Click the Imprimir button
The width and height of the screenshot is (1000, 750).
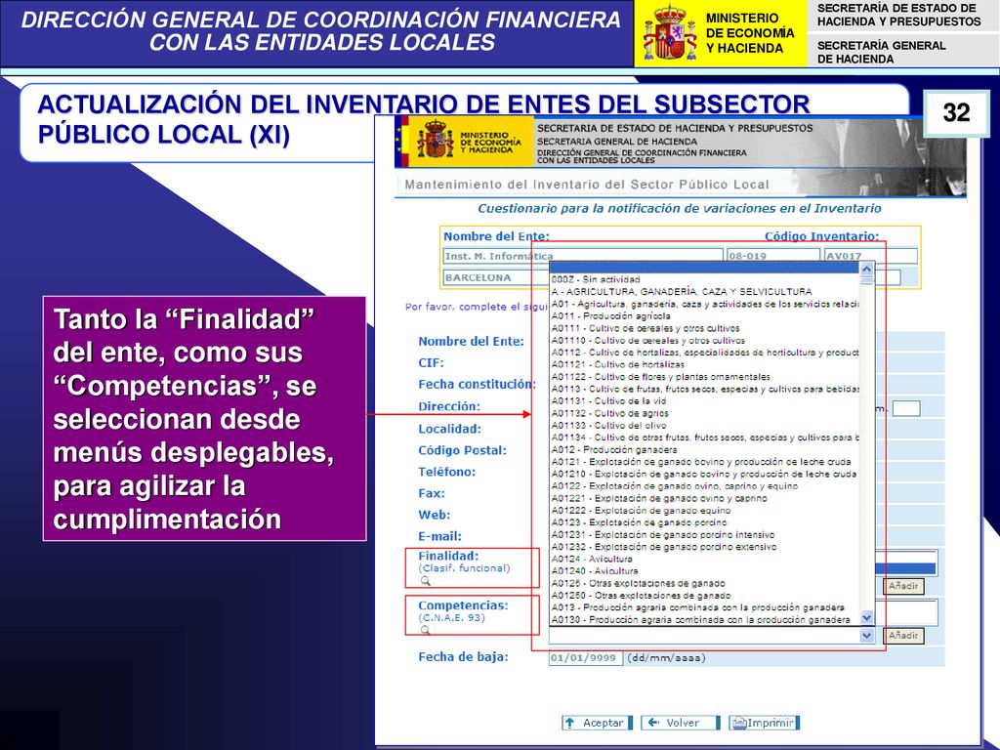pyautogui.click(x=764, y=723)
